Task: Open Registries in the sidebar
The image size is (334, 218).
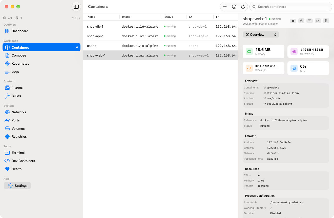Action: [41, 136]
